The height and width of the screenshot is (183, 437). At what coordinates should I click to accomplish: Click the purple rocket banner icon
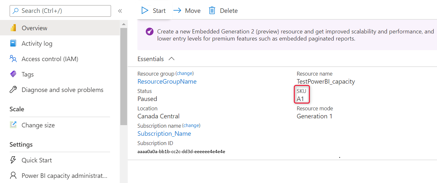[149, 32]
